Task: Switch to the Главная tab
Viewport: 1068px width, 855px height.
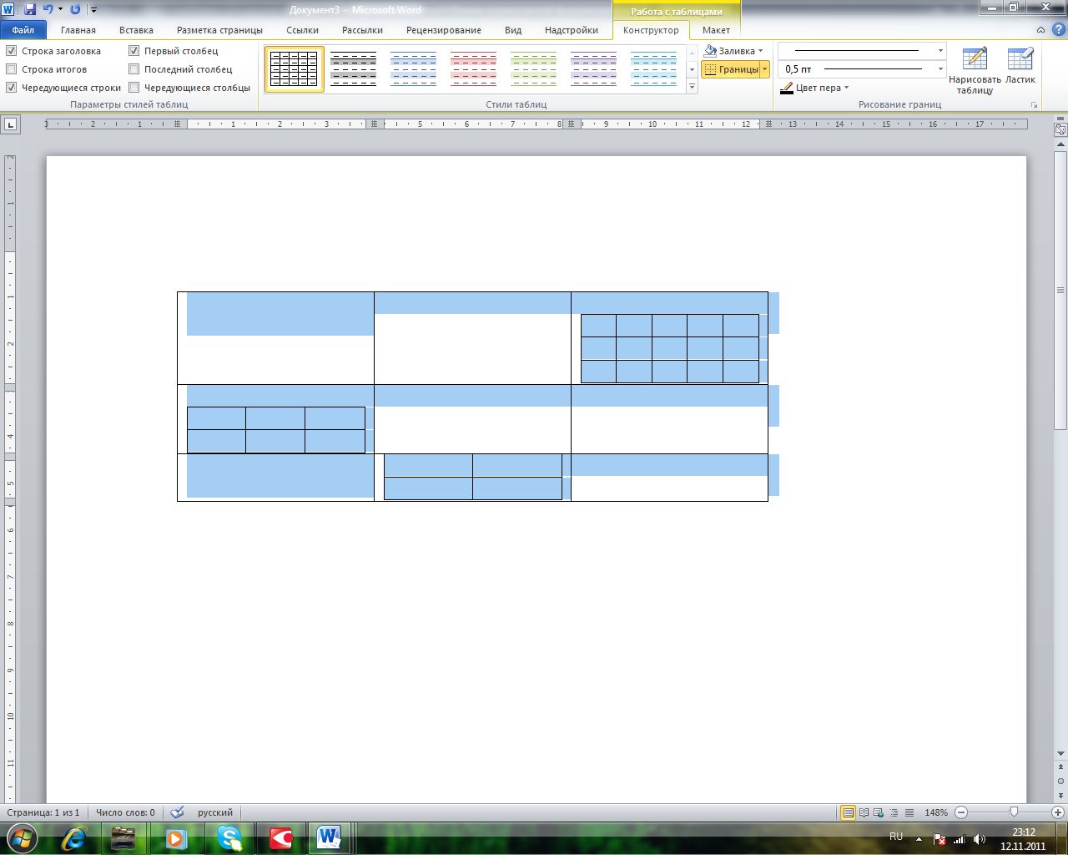Action: point(78,30)
